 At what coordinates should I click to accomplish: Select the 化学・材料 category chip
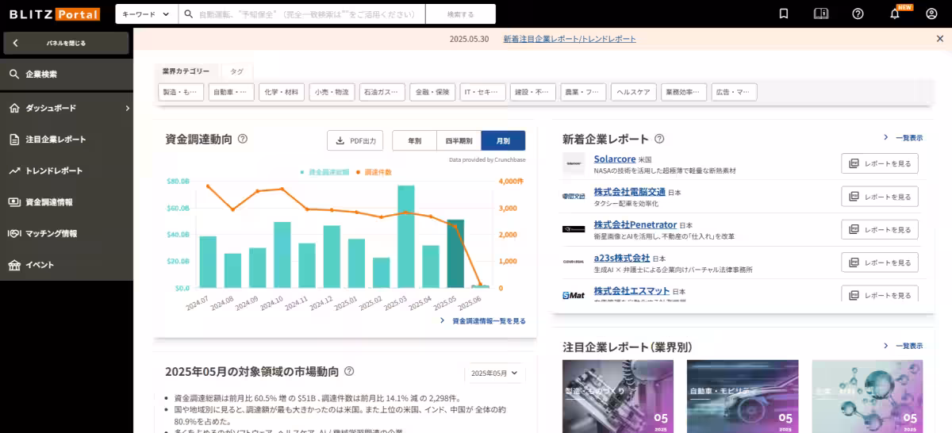282,92
